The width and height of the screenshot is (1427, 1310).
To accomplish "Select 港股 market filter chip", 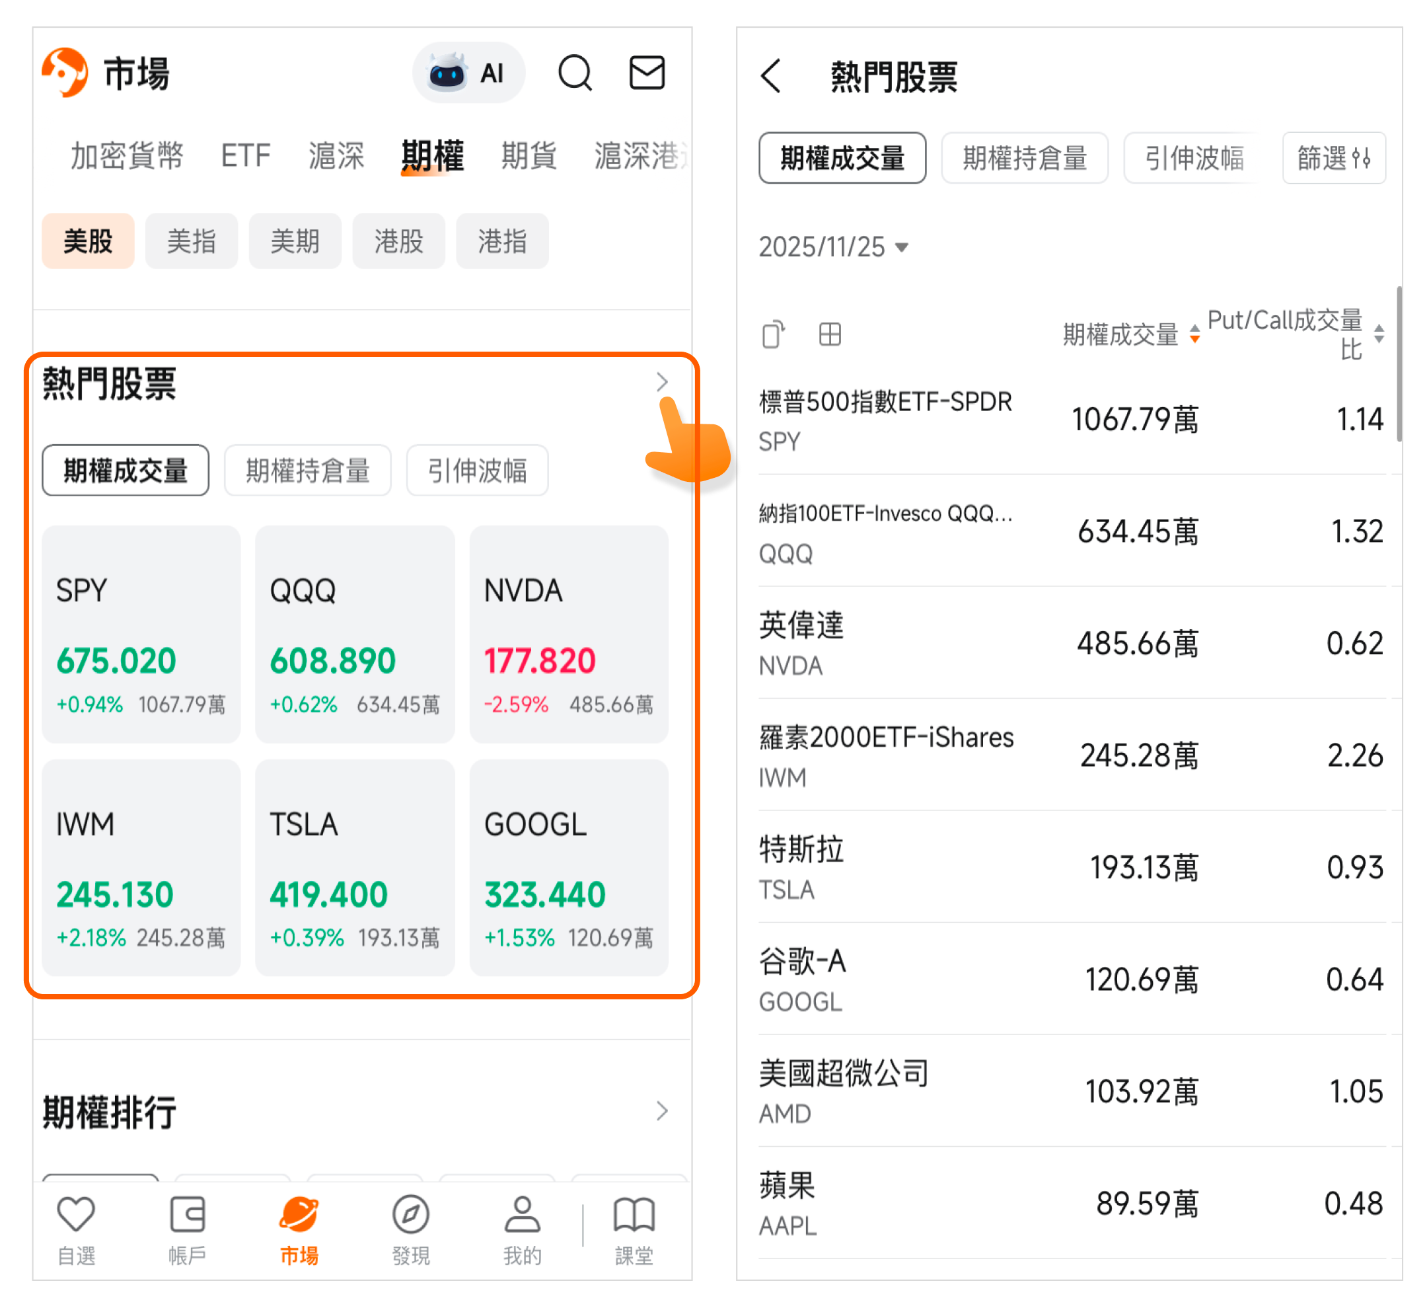I will pyautogui.click(x=398, y=241).
